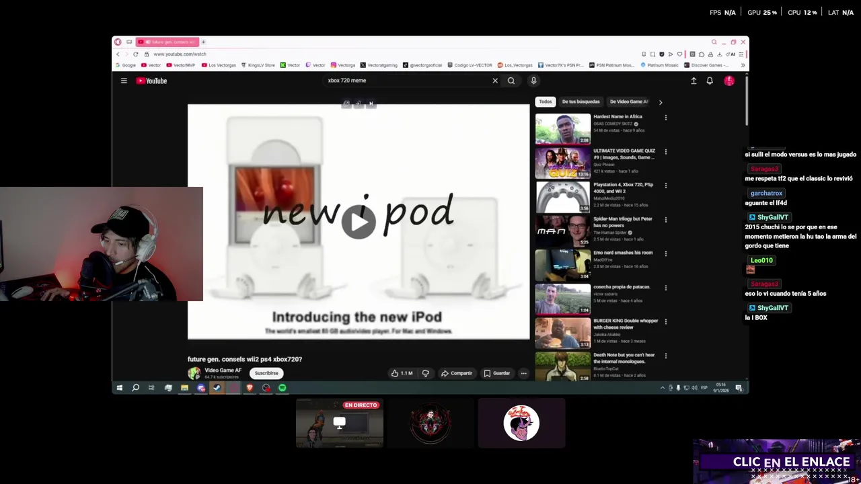861x484 pixels.
Task: Open options menu for 'Death Note' video
Action: click(x=666, y=356)
